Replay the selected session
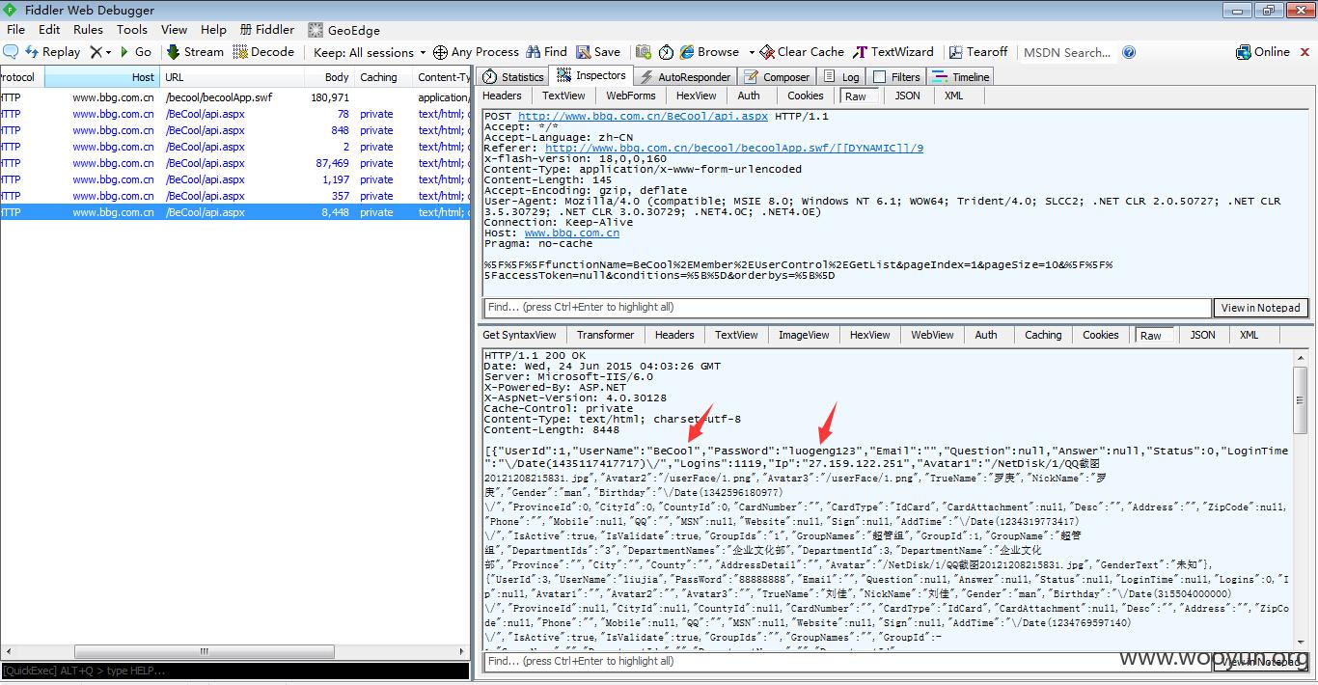 point(53,52)
